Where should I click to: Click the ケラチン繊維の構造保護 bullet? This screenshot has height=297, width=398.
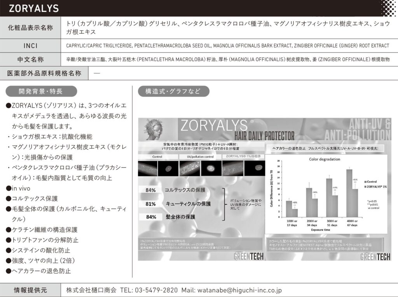click(42, 230)
